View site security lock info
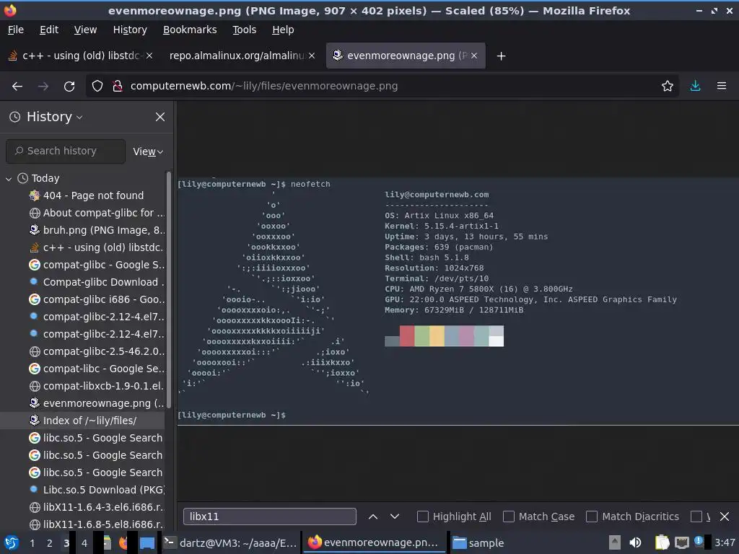Viewport: 739px width, 554px height. pos(118,86)
